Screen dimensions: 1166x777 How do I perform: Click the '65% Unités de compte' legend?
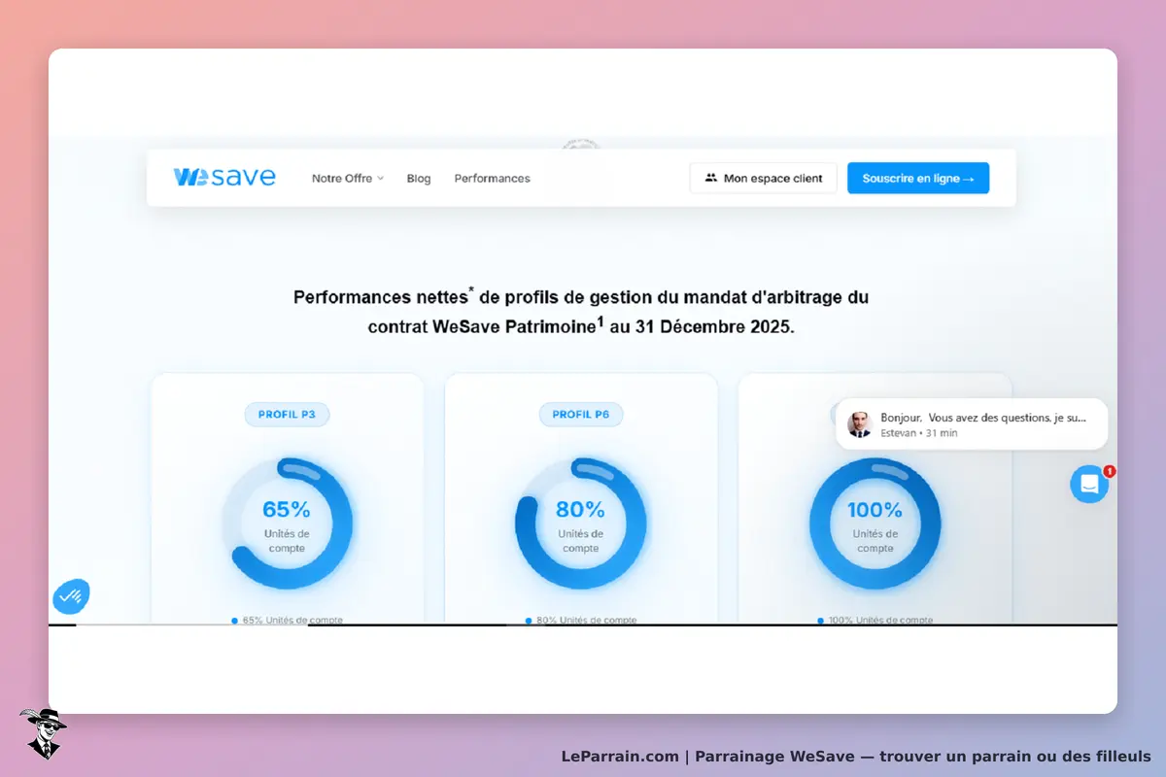coord(288,620)
